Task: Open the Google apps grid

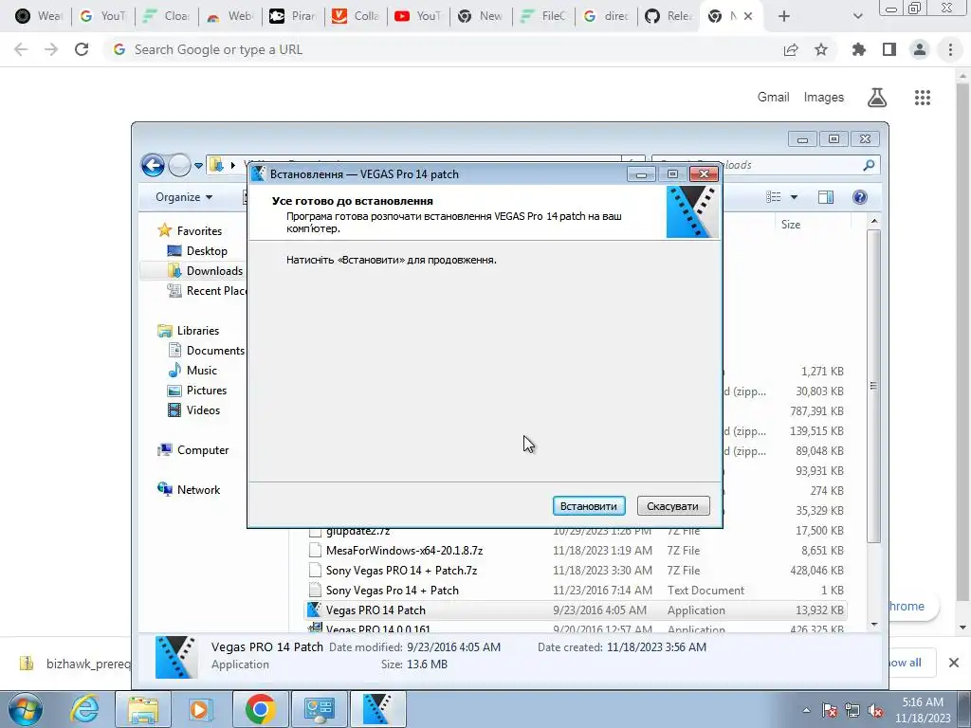Action: point(923,98)
